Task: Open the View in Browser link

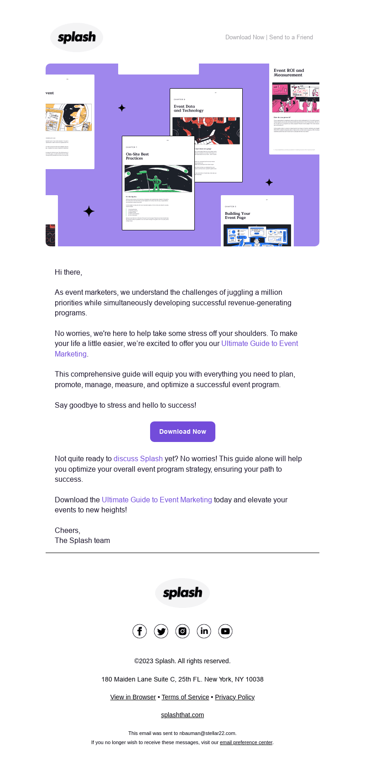Action: click(x=133, y=697)
